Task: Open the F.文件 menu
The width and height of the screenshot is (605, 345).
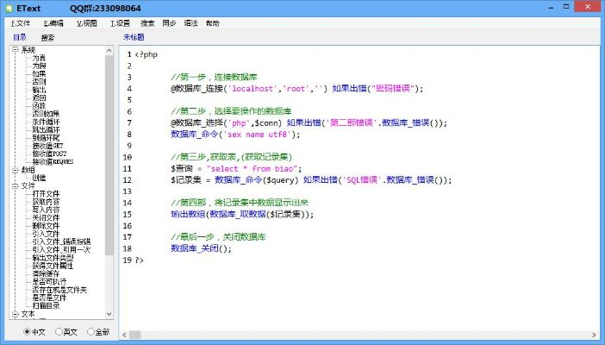Action: pyautogui.click(x=21, y=23)
